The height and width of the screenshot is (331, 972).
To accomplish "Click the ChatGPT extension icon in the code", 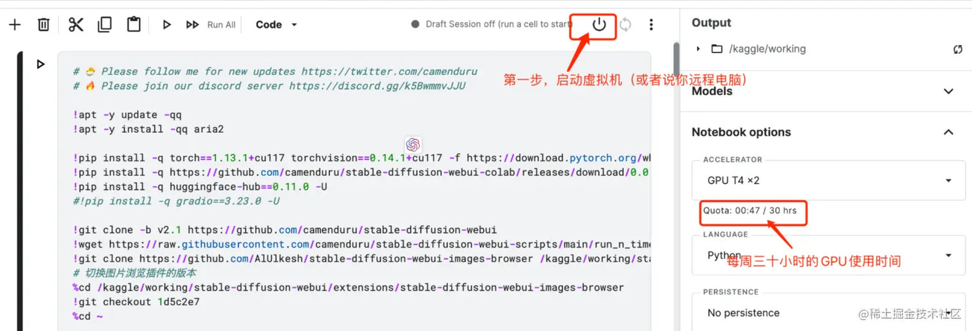I will click(x=413, y=144).
